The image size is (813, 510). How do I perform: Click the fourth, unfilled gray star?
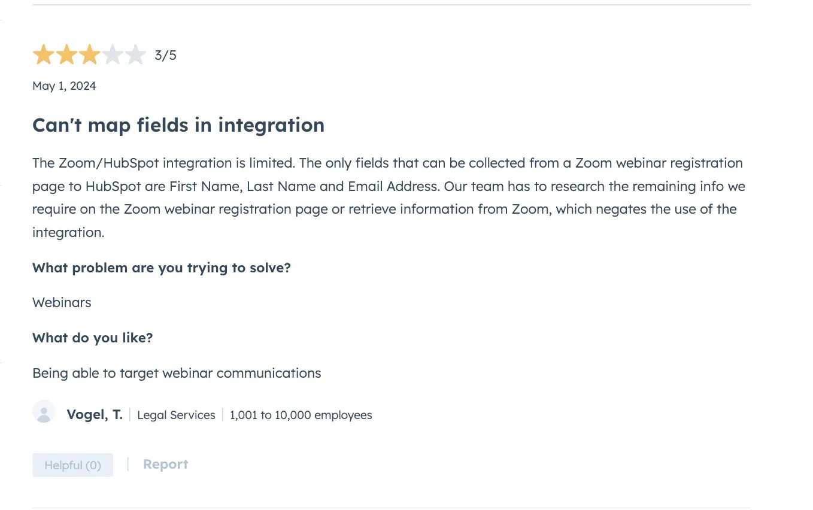click(112, 54)
